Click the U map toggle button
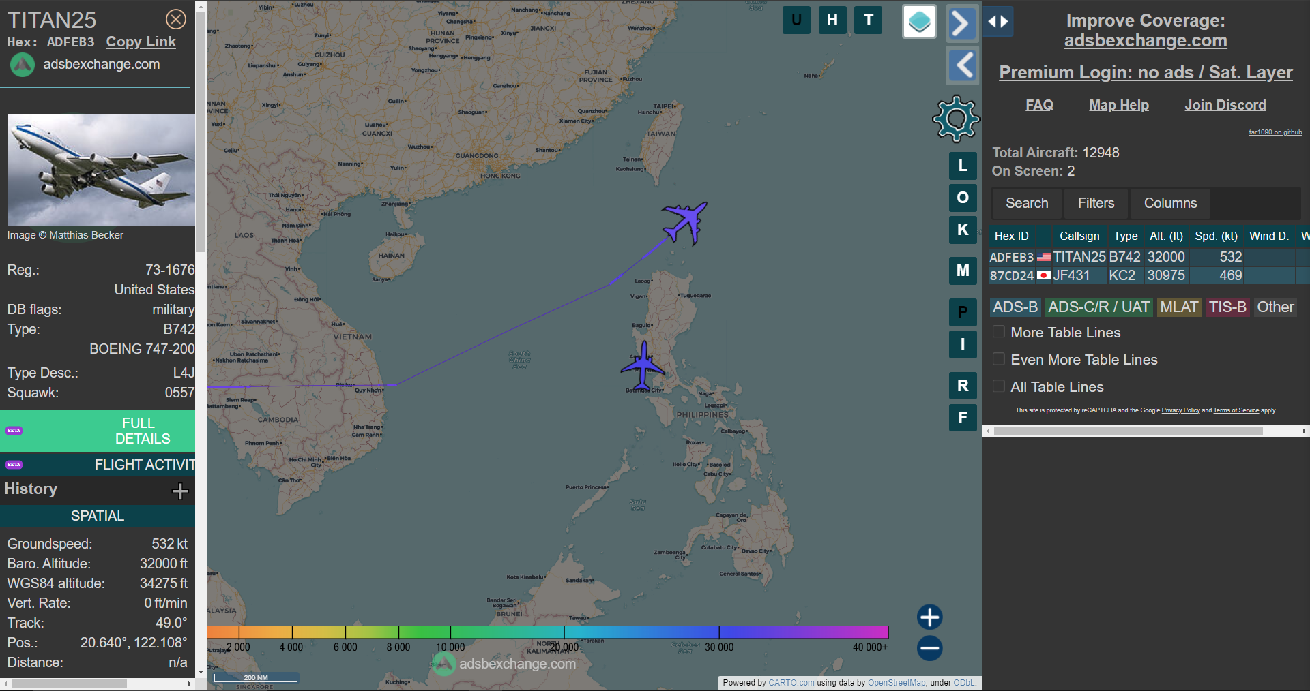 (x=796, y=20)
